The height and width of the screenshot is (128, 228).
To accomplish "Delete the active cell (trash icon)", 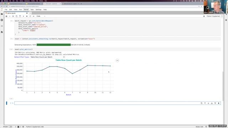I will (218, 103).
